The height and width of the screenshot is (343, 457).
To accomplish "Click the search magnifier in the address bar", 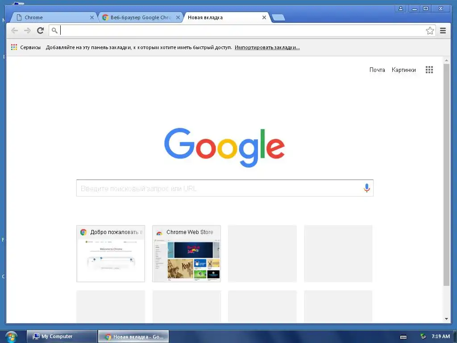I will pyautogui.click(x=54, y=30).
